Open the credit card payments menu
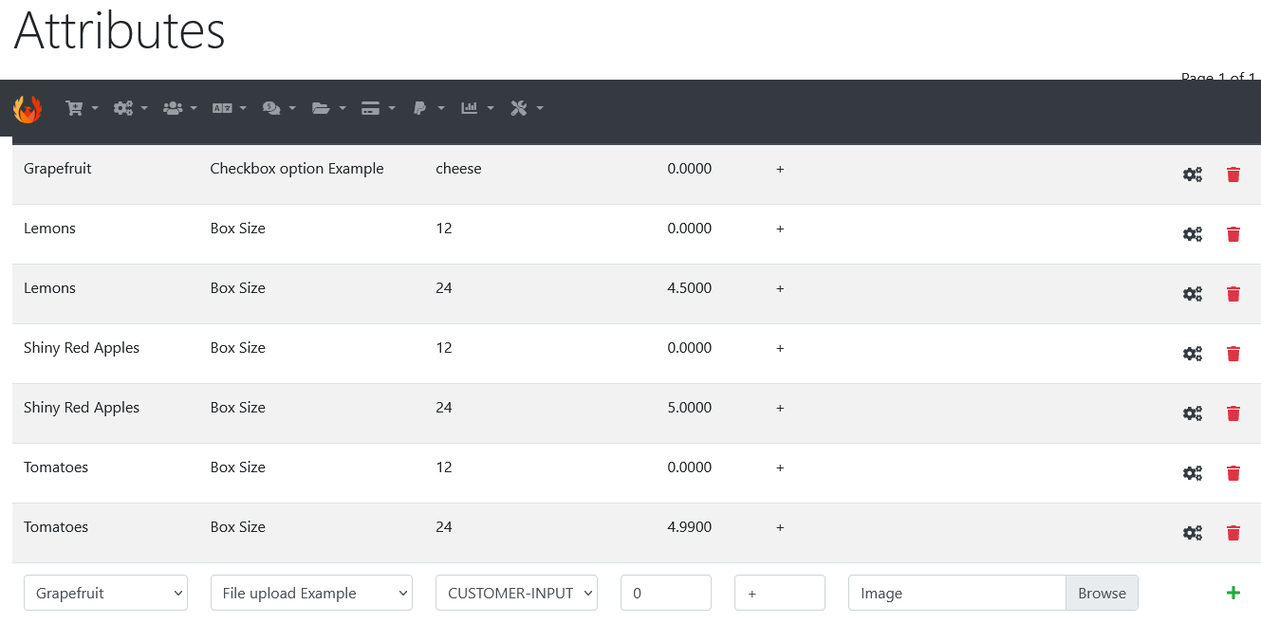Viewport: 1261px width, 623px height. pos(379,108)
